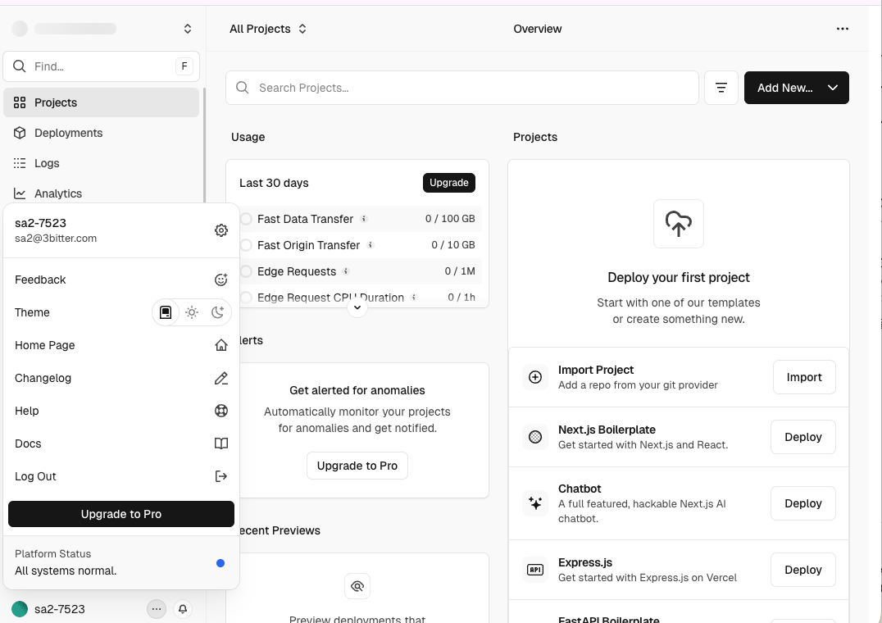
Task: Open Deployments in the sidebar
Action: (x=68, y=133)
